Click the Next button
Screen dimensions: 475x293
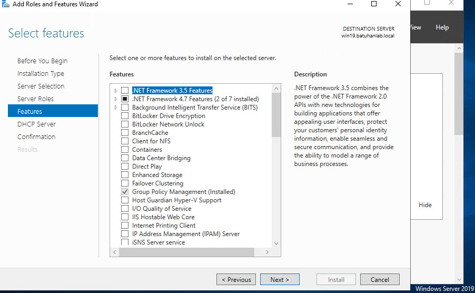[x=280, y=280]
